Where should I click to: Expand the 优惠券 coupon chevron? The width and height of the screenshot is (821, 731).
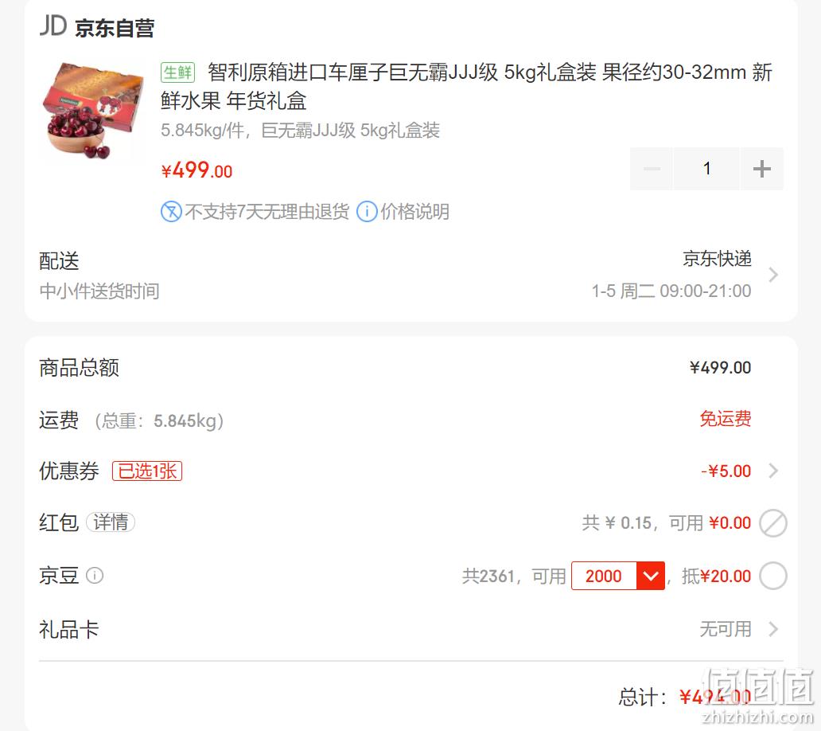point(773,471)
